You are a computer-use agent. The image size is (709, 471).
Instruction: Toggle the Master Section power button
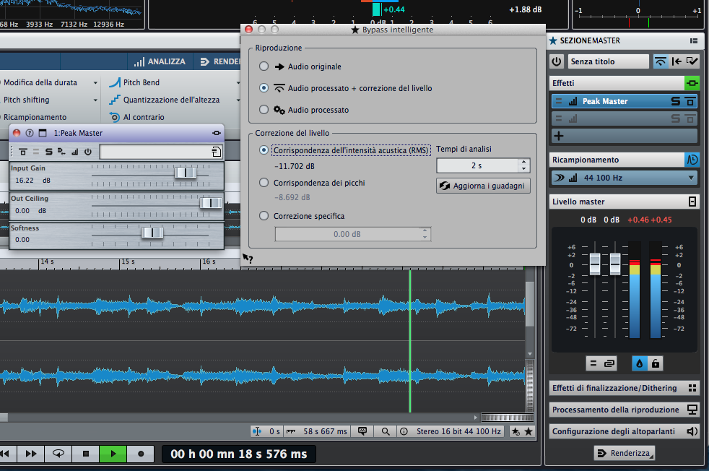[556, 61]
